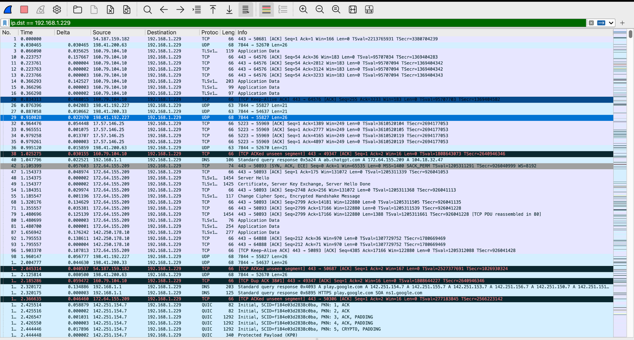This screenshot has height=340, width=634.
Task: Select packet 42 SYN, ACK, ECE row
Action: (306, 166)
